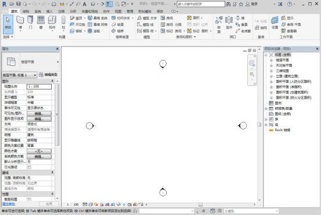This screenshot has height=215, width=321.
Task: Collapse the Graphics (图形) properties section
Action: click(52, 81)
